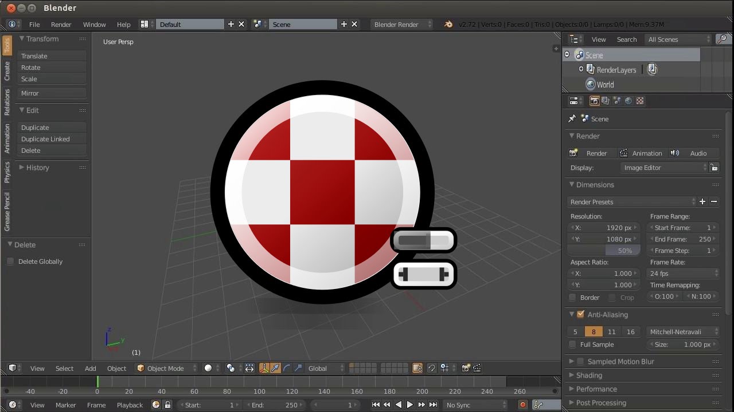Open the top Render menu
This screenshot has height=412, width=734.
(x=61, y=24)
